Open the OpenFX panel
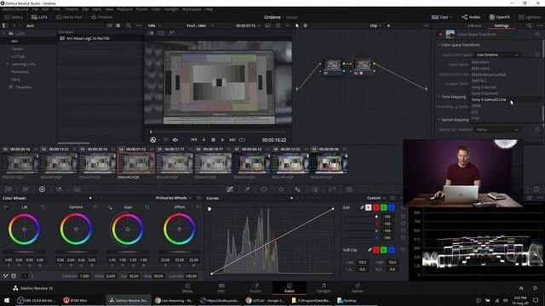This screenshot has width=545, height=306. [500, 17]
